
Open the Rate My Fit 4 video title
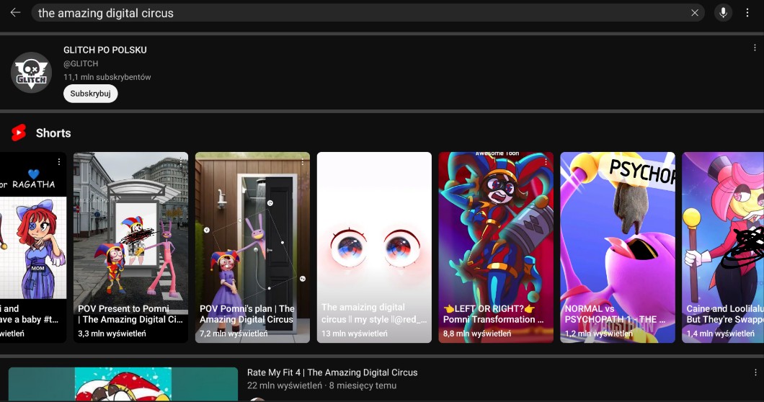[x=332, y=372]
